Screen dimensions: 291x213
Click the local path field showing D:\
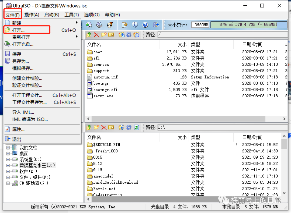coord(222,127)
